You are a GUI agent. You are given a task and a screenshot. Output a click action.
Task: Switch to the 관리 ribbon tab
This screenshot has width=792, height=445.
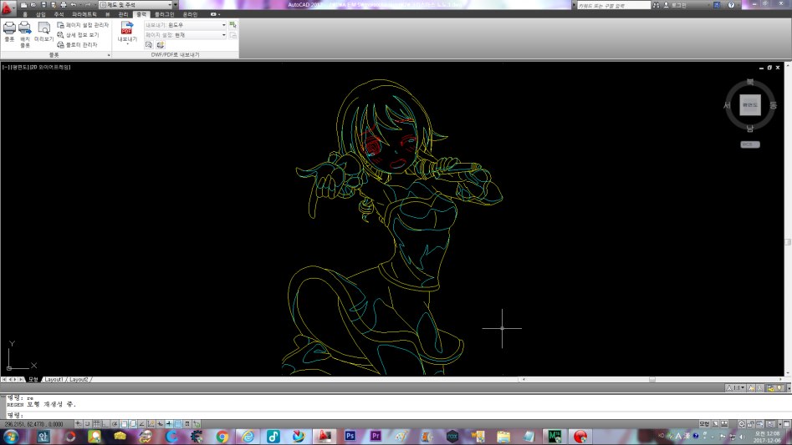123,14
